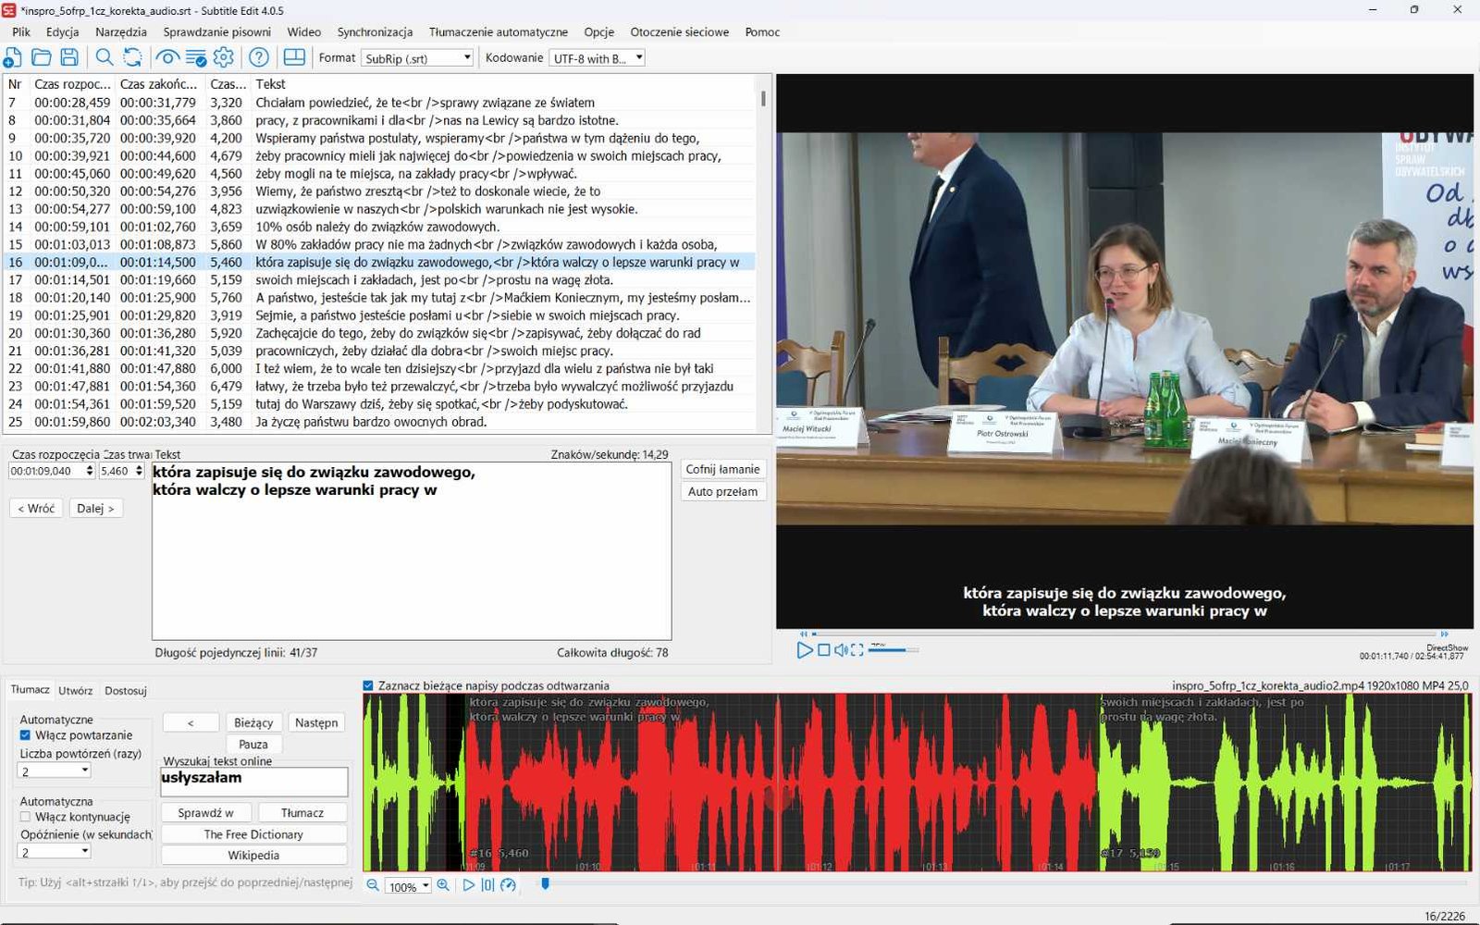1480x925 pixels.
Task: Zoom out the waveform
Action: pyautogui.click(x=373, y=885)
